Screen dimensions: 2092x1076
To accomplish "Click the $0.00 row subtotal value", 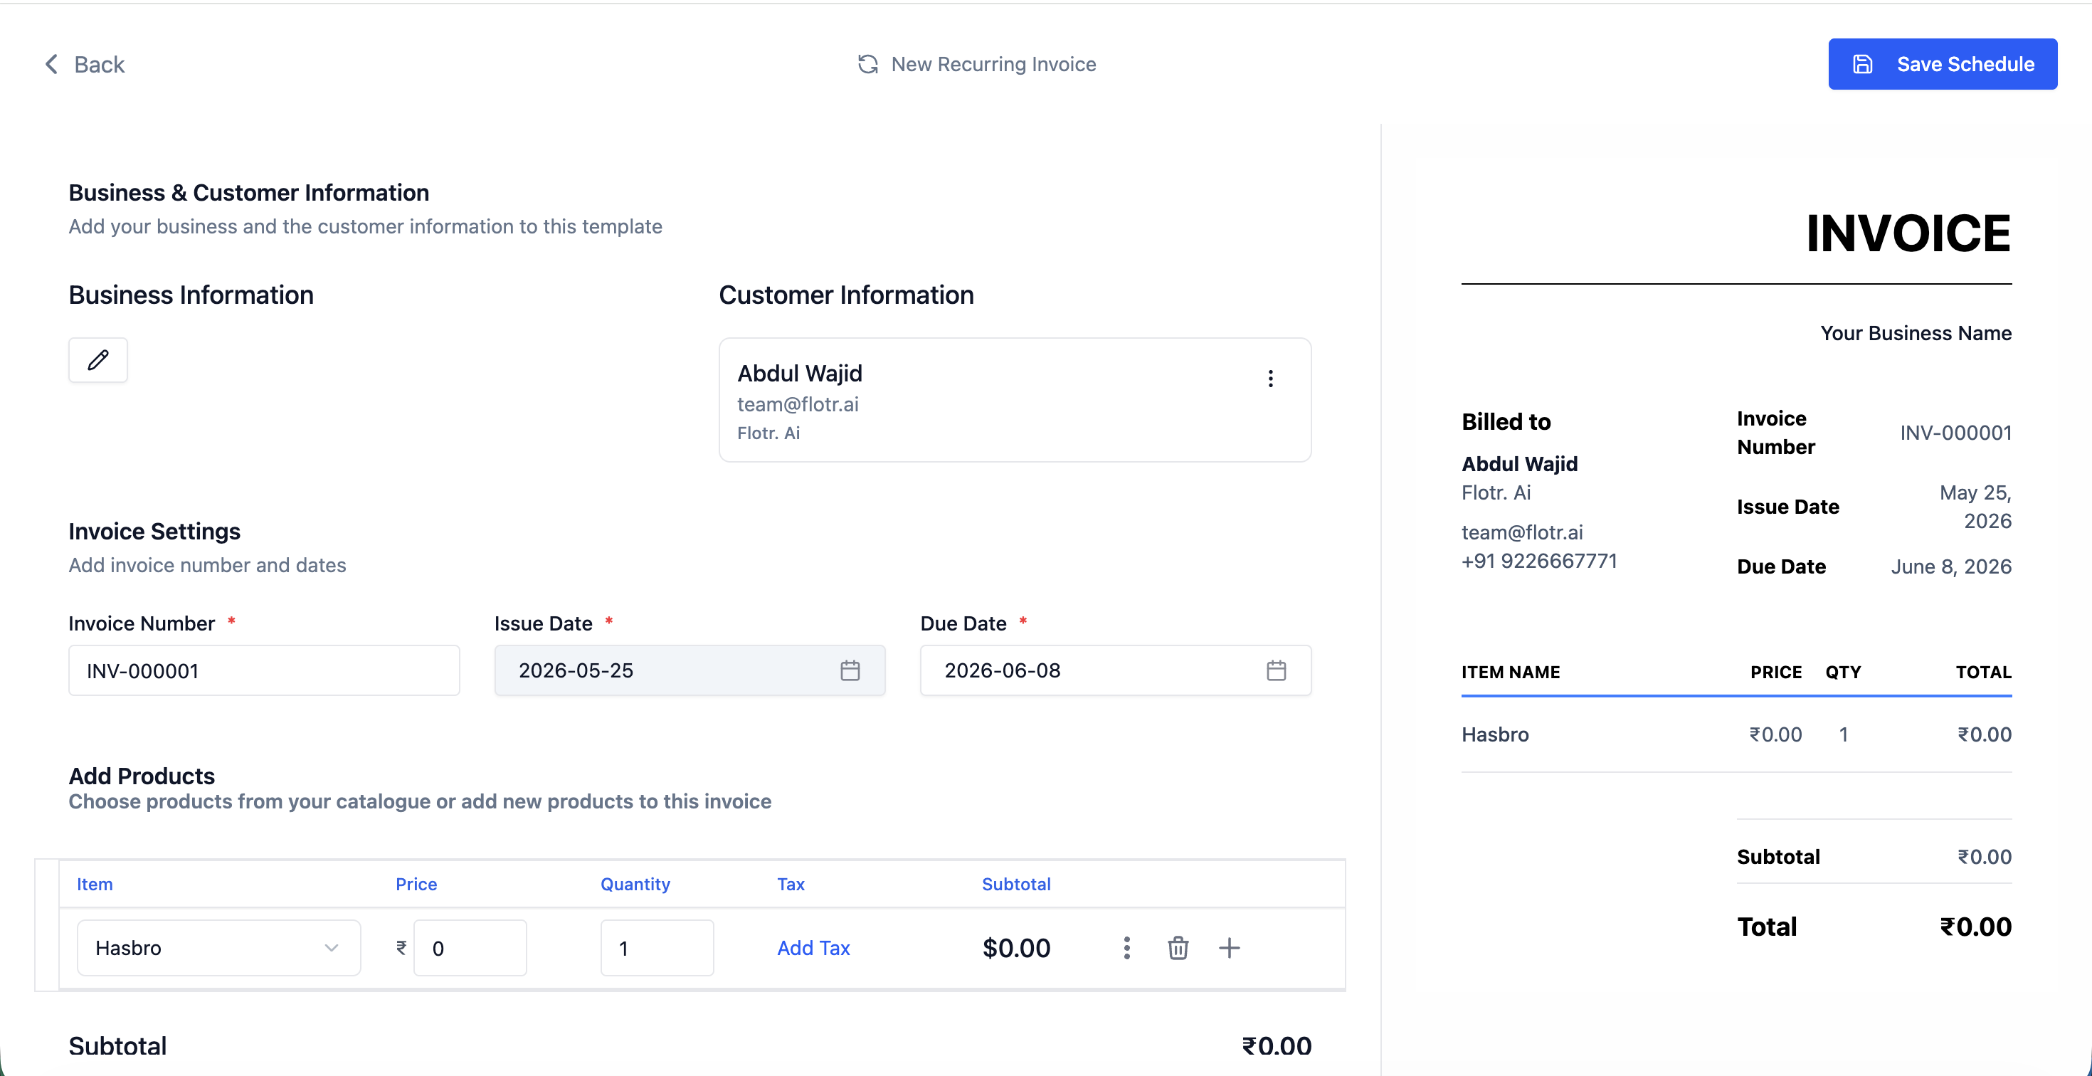I will pos(1016,948).
